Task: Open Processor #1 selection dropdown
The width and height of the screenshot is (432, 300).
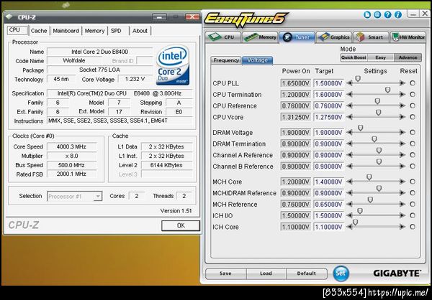Action: tap(75, 196)
